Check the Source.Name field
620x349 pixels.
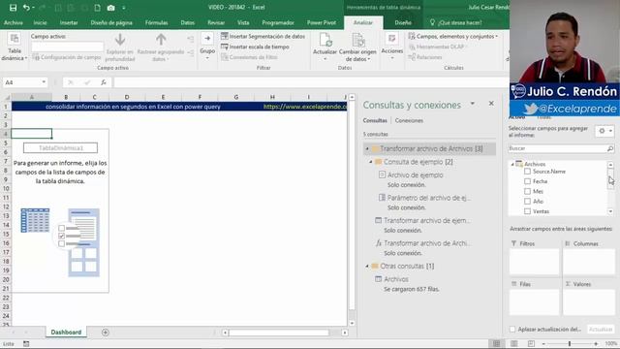tap(527, 172)
